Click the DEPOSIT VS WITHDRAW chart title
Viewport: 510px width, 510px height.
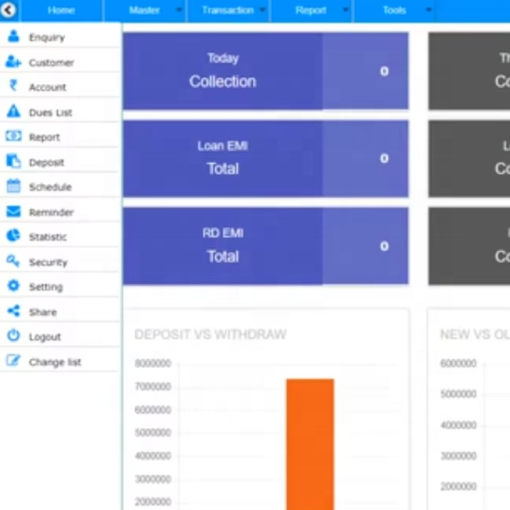tap(211, 334)
